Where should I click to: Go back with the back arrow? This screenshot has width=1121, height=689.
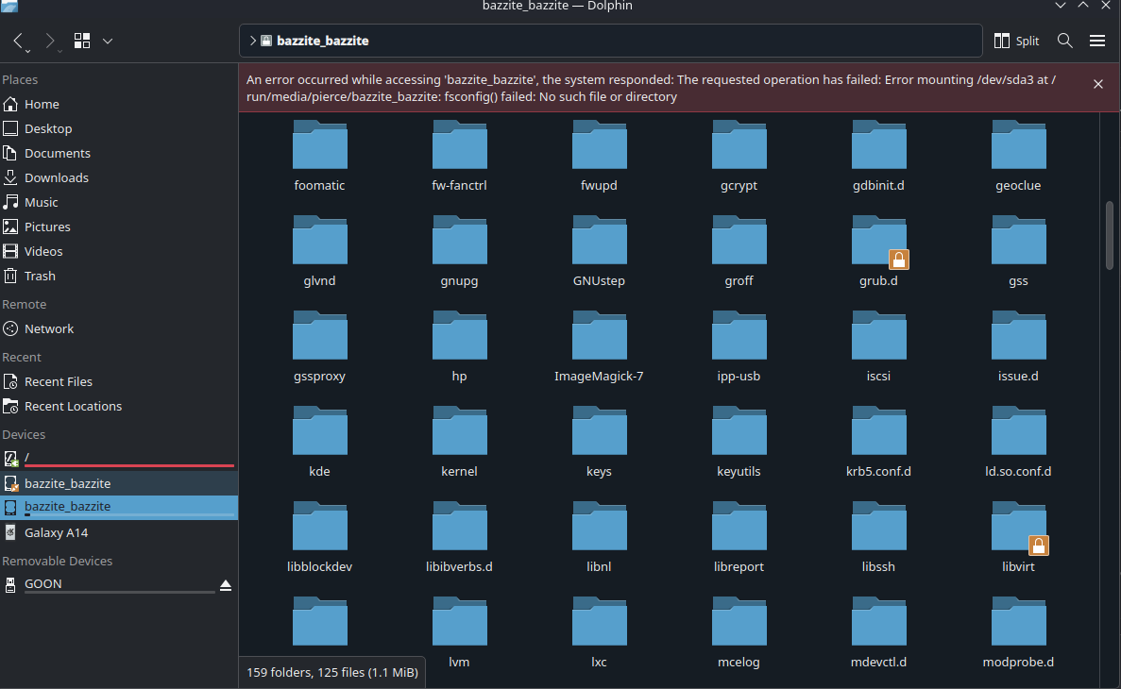[x=19, y=41]
